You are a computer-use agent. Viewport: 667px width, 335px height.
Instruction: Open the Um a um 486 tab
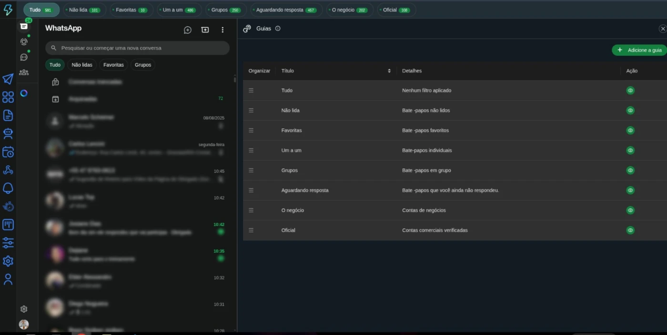coord(179,10)
